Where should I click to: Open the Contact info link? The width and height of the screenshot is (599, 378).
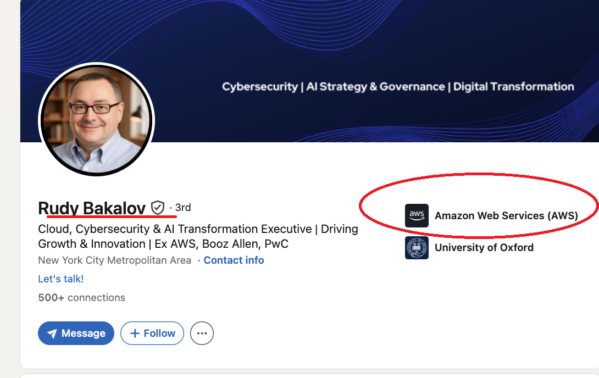click(234, 260)
